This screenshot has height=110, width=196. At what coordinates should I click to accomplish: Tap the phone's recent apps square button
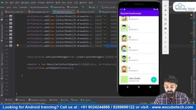pos(150,87)
